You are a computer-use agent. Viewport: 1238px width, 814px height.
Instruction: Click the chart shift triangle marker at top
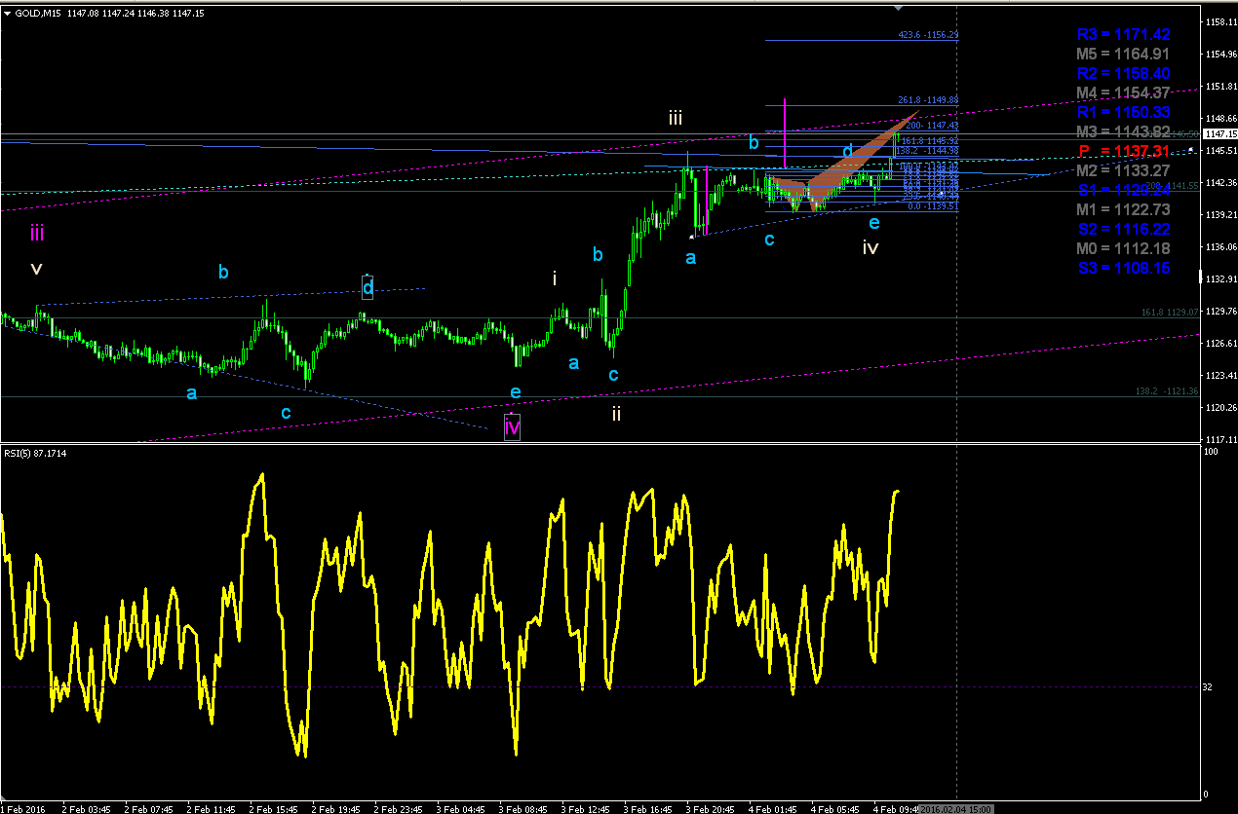point(900,7)
